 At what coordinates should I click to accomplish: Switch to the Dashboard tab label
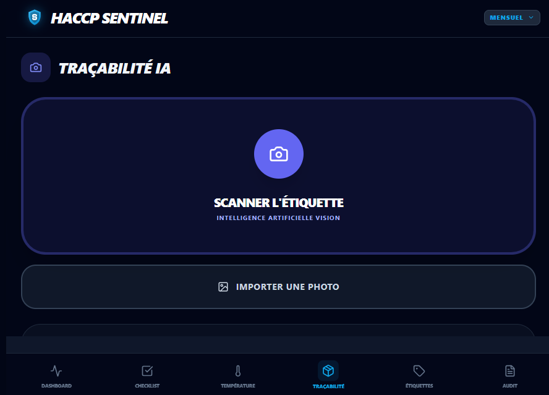tap(56, 386)
